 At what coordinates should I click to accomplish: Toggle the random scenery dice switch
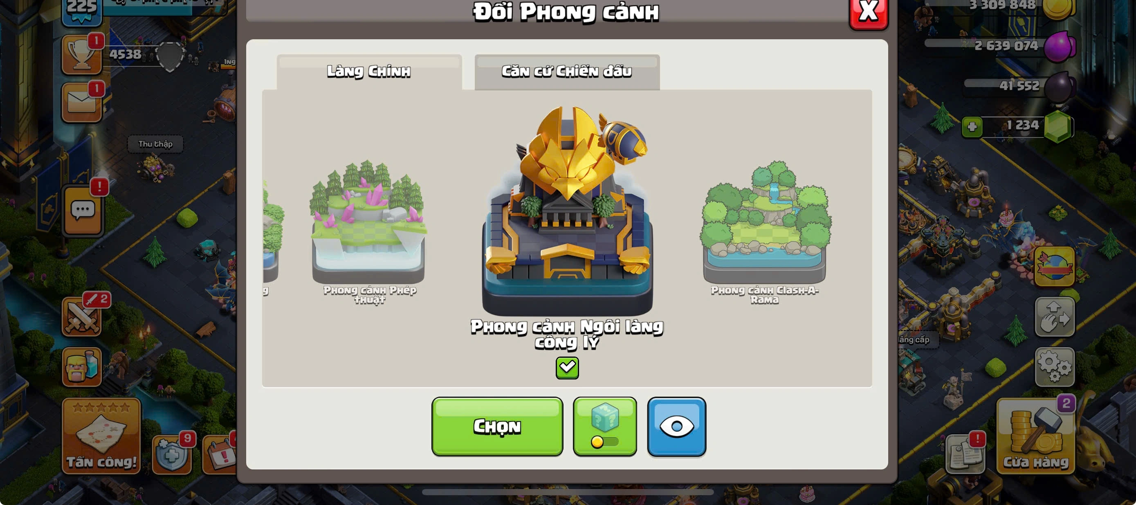pyautogui.click(x=605, y=426)
